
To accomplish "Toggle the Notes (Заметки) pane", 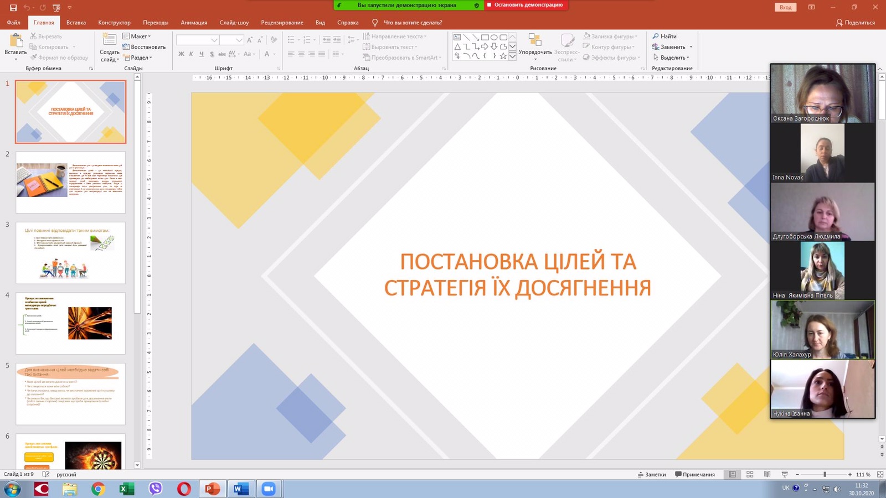I will [x=652, y=475].
